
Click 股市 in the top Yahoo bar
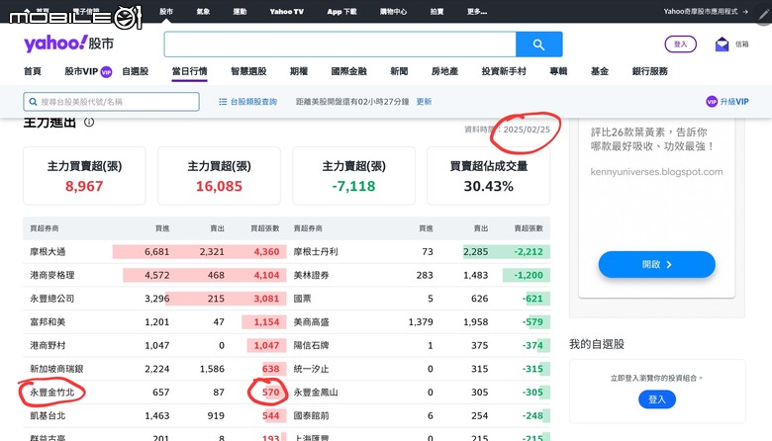click(166, 11)
